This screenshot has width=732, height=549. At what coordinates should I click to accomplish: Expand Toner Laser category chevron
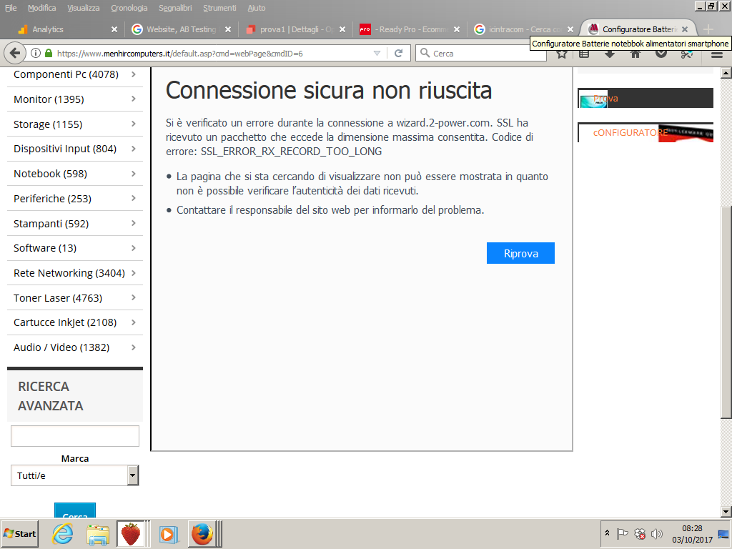coord(134,297)
